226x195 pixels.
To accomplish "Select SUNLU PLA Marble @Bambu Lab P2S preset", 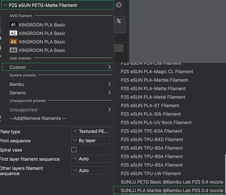I will [x=169, y=190].
